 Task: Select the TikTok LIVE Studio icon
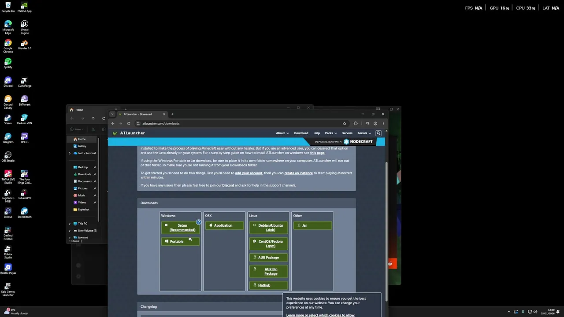(8, 177)
